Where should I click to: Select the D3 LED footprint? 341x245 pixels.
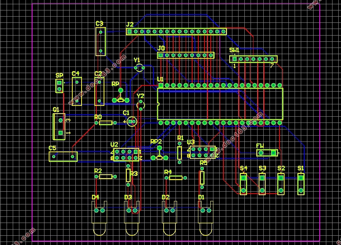[132, 218]
